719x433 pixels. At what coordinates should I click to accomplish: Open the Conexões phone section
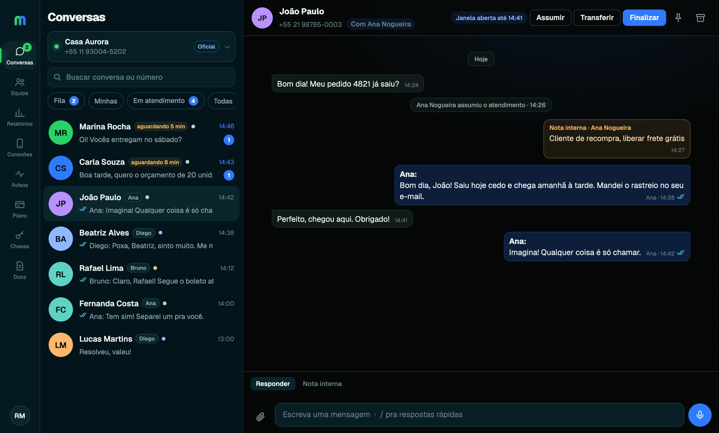(20, 148)
